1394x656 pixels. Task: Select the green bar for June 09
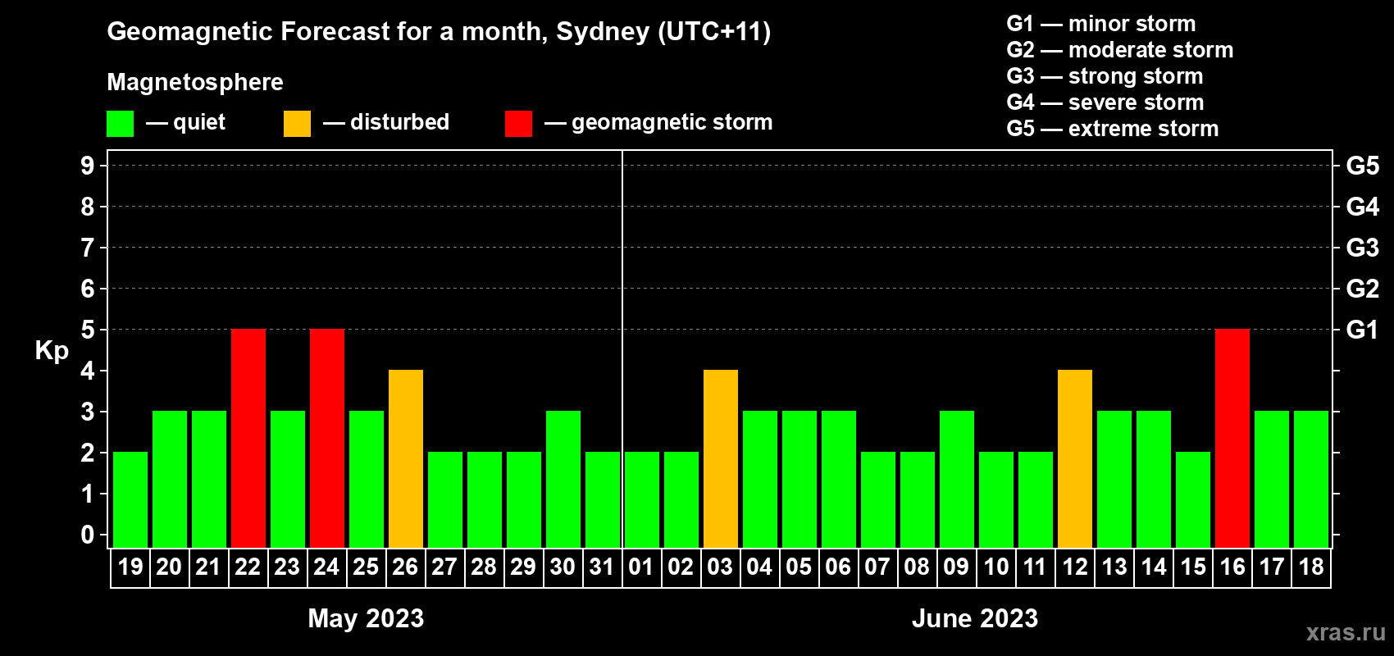[x=957, y=479]
